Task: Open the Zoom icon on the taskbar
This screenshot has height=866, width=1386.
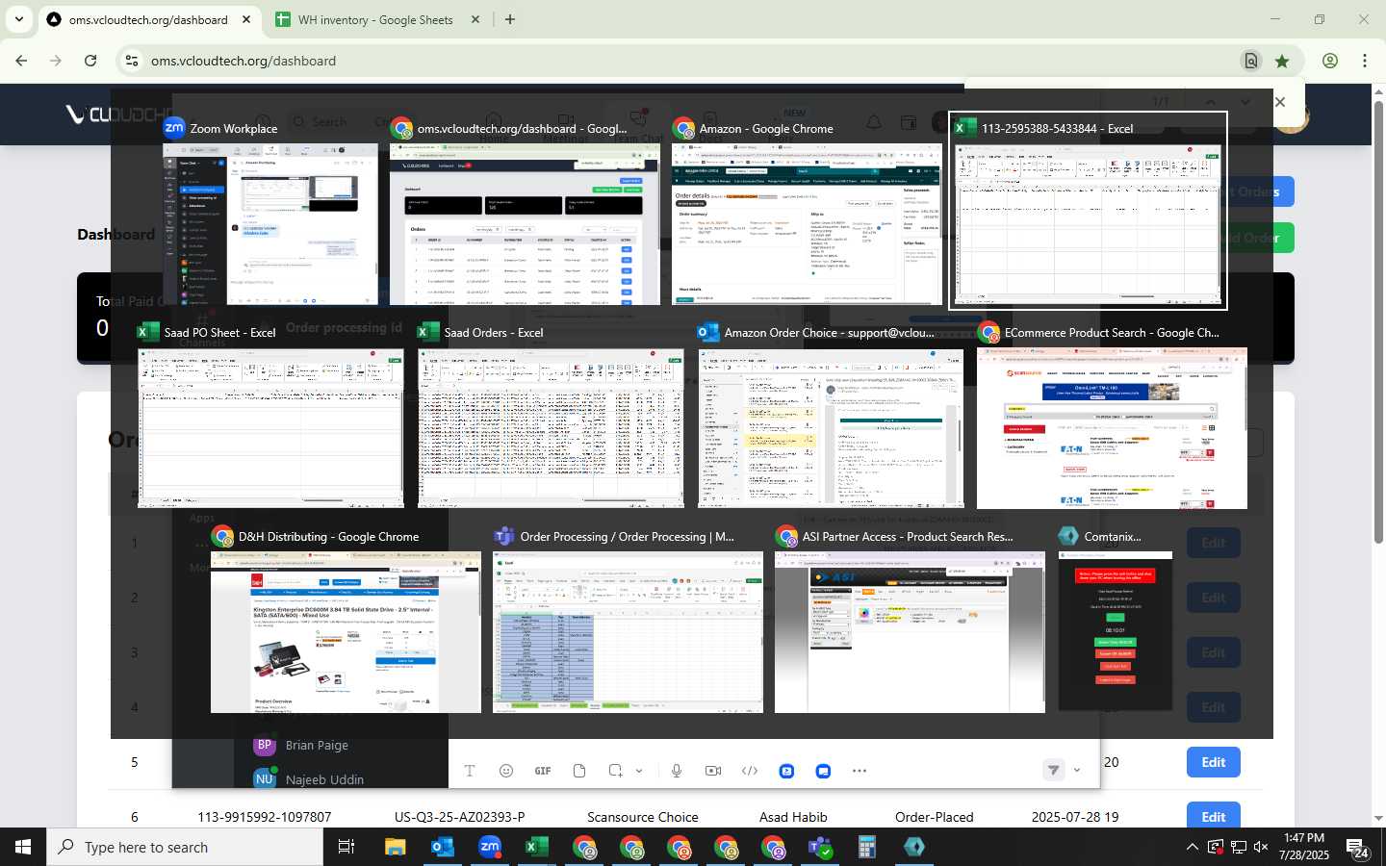Action: point(490,847)
